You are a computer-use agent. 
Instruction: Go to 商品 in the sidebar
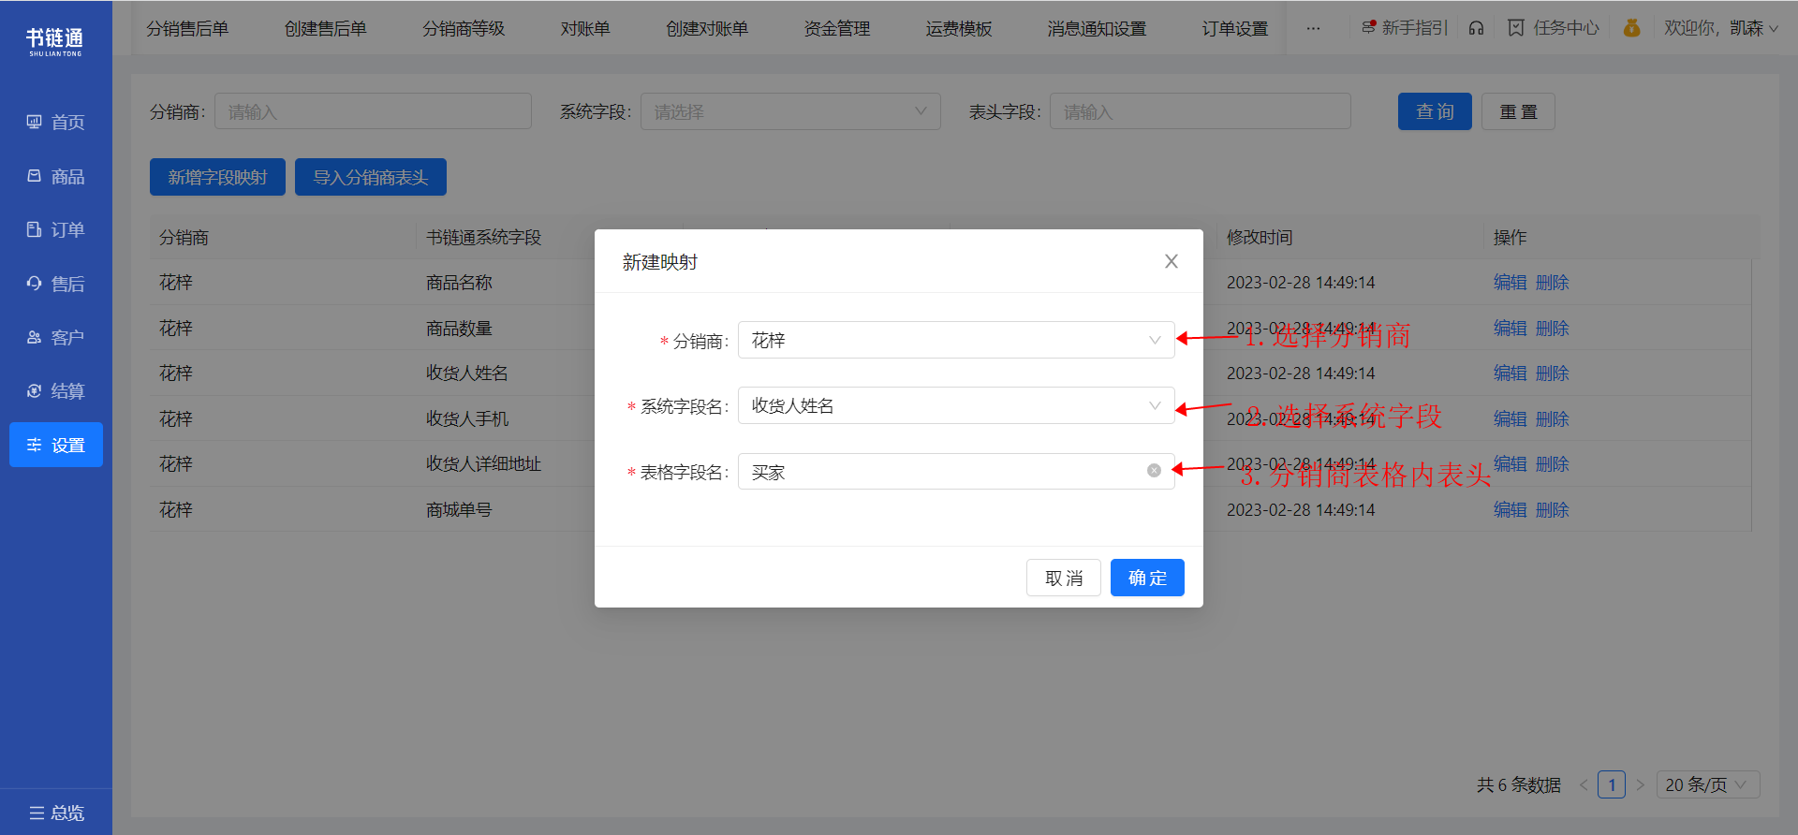click(56, 176)
